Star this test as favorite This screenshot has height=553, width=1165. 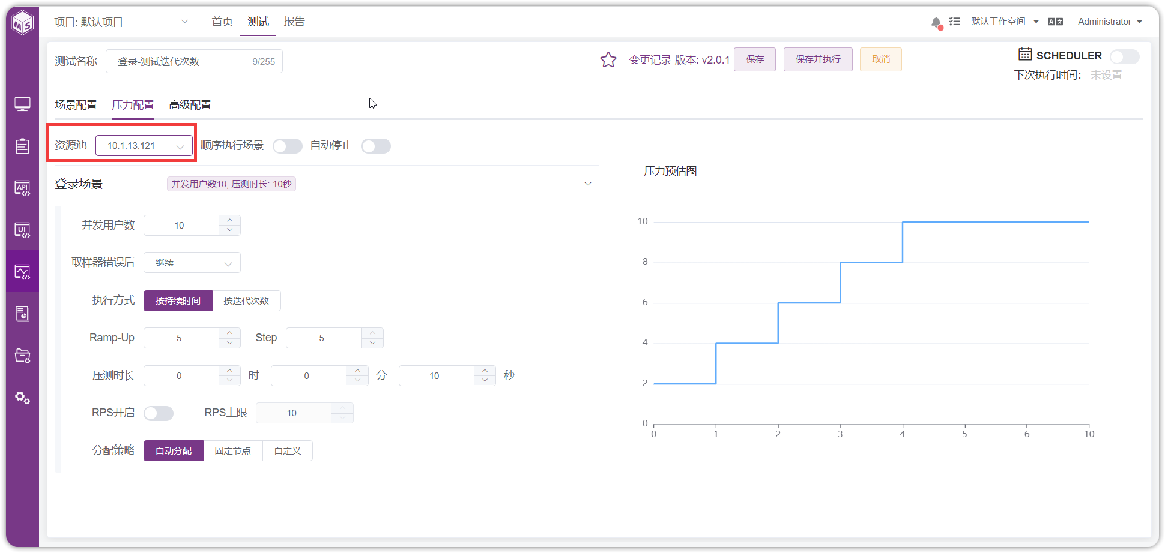coord(608,59)
